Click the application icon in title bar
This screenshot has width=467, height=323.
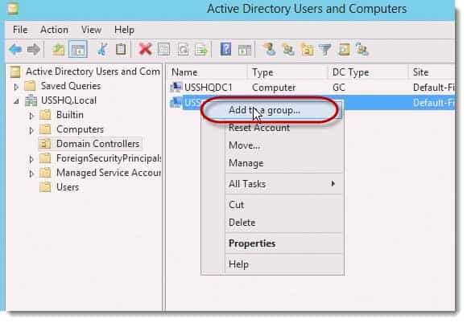[13, 8]
